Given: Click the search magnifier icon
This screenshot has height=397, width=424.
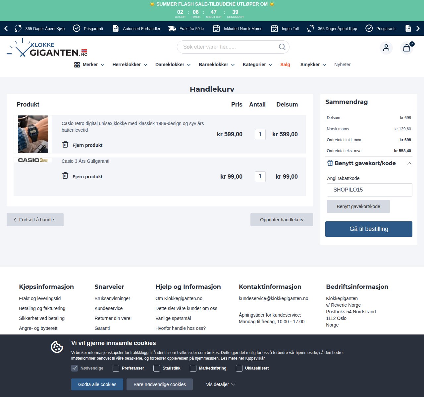Looking at the screenshot, I should click(282, 47).
